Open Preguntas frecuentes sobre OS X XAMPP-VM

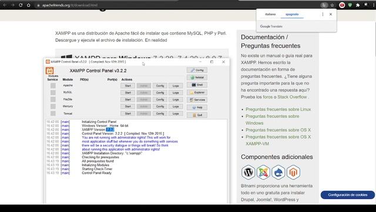[x=278, y=140]
